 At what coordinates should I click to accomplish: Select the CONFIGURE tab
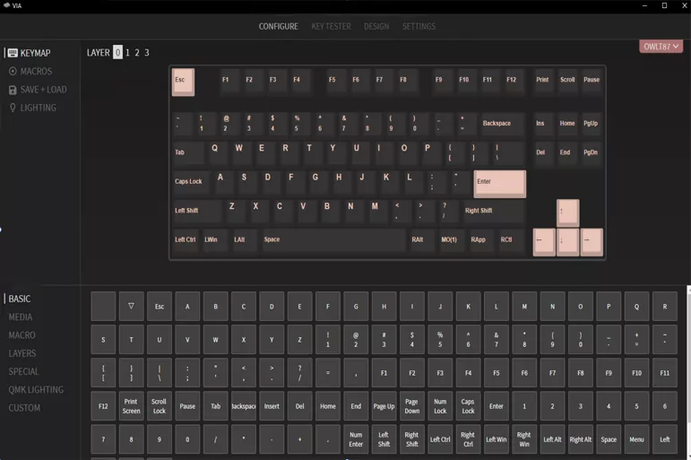(278, 27)
